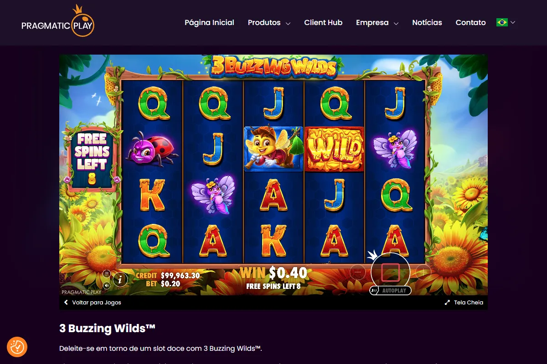Click the Brazil flag language icon
Screen dimensions: 547x364
point(502,22)
